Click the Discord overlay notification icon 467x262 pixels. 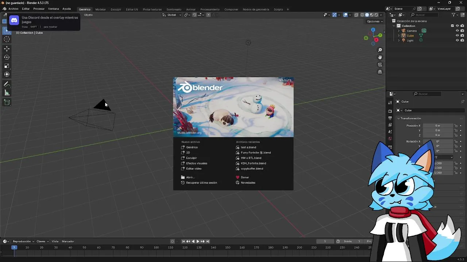(x=14, y=20)
